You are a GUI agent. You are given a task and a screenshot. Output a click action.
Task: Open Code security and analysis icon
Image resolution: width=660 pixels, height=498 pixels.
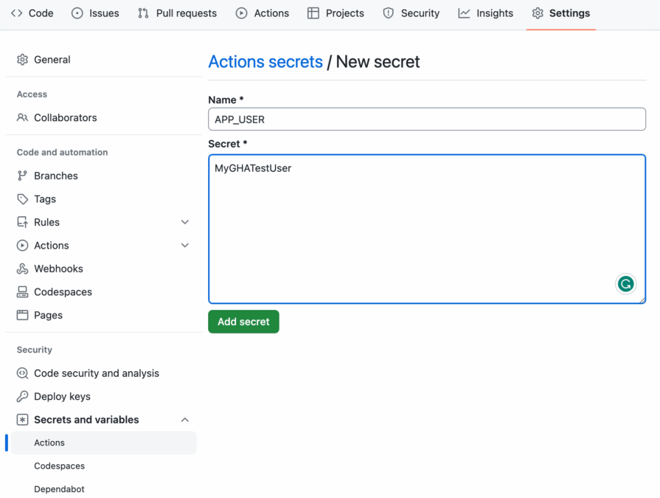pyautogui.click(x=22, y=373)
